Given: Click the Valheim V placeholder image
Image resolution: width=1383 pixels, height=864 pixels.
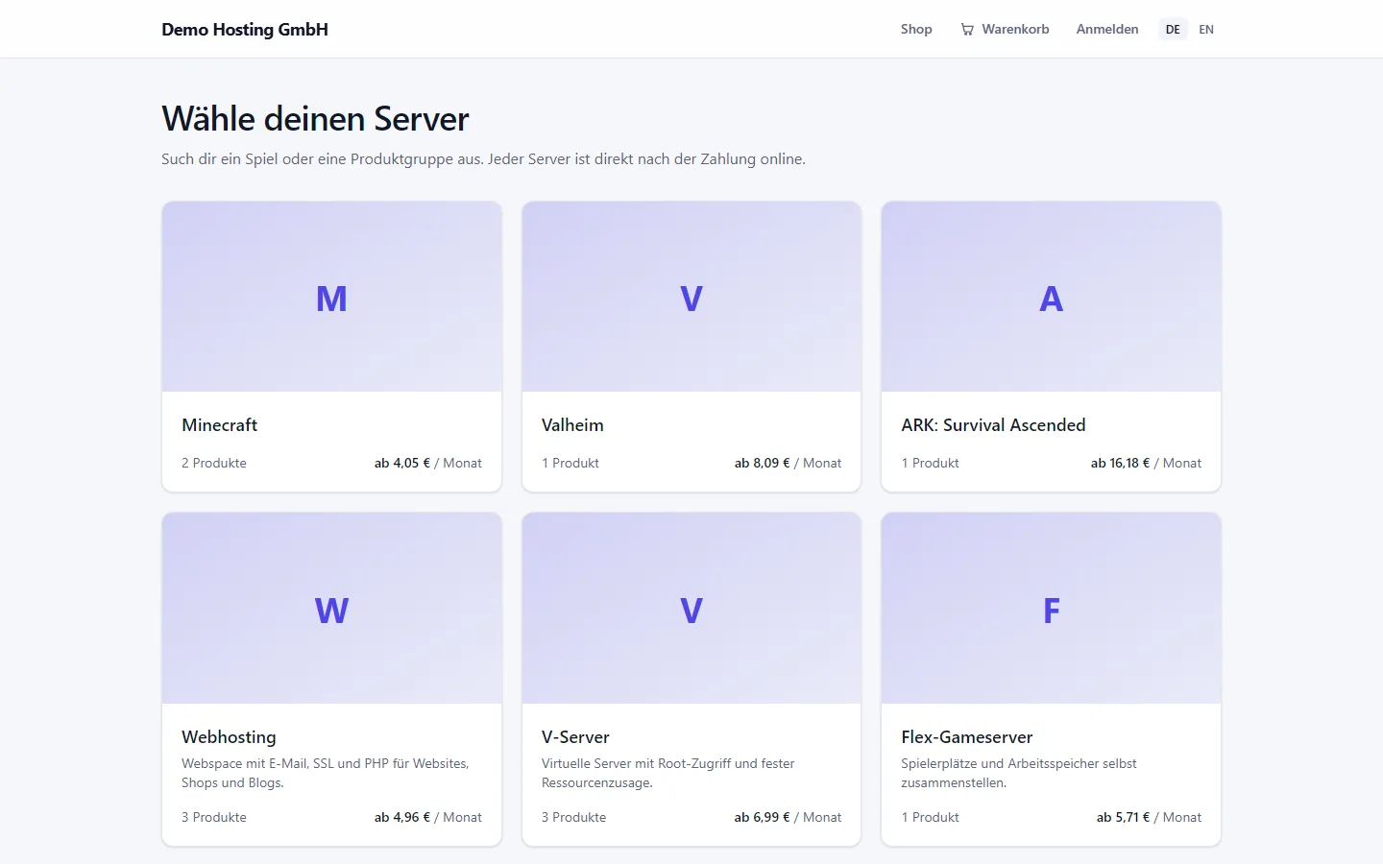Looking at the screenshot, I should tap(691, 297).
